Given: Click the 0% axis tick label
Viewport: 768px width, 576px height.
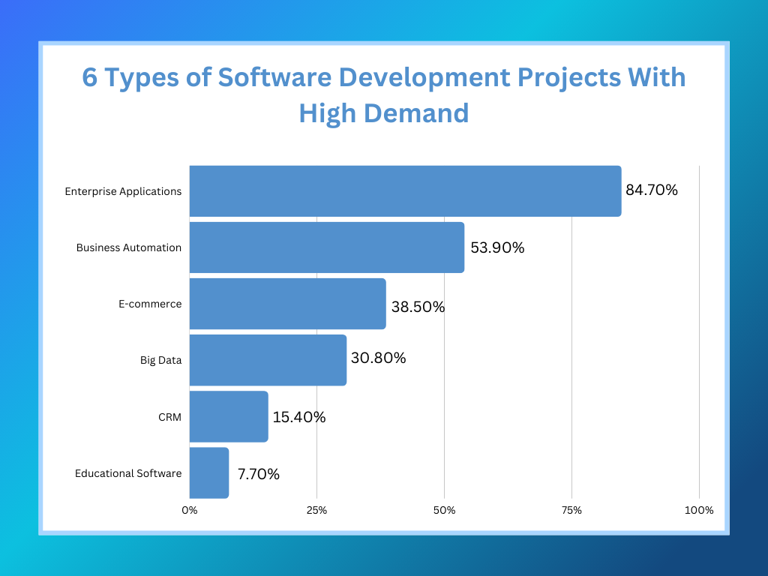Looking at the screenshot, I should [190, 510].
